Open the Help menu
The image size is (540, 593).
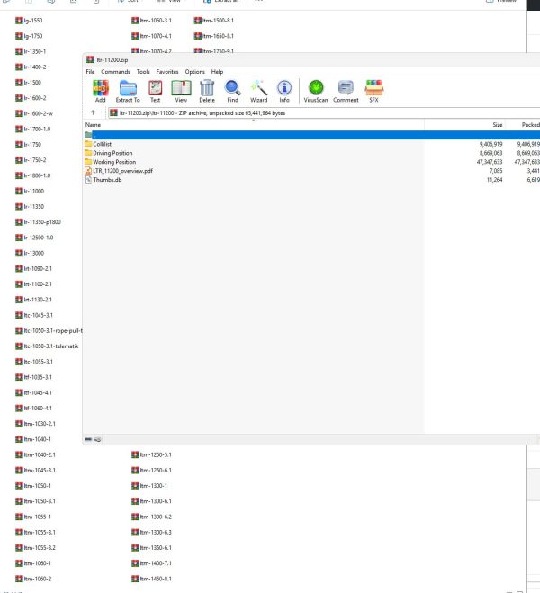217,72
